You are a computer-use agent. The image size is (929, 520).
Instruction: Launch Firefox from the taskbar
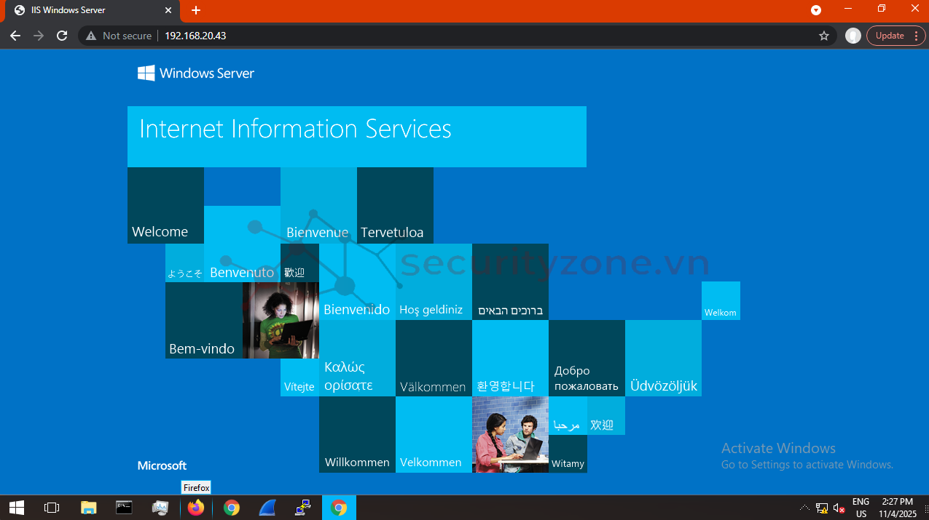pyautogui.click(x=196, y=507)
